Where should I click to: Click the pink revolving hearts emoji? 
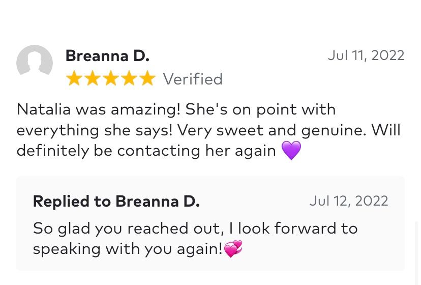[233, 249]
